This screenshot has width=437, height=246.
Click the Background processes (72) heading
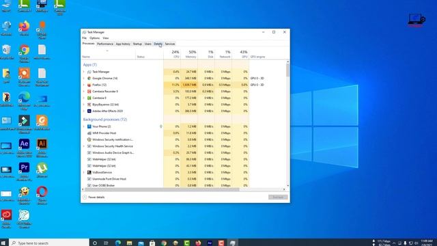pyautogui.click(x=105, y=120)
